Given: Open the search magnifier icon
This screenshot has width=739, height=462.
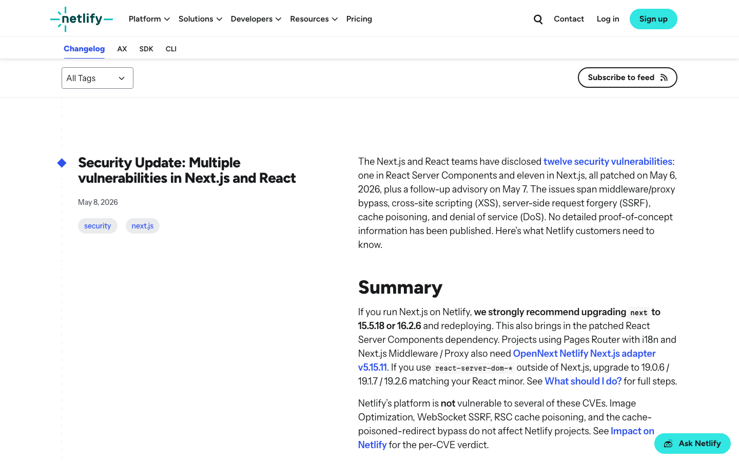Looking at the screenshot, I should click(538, 19).
